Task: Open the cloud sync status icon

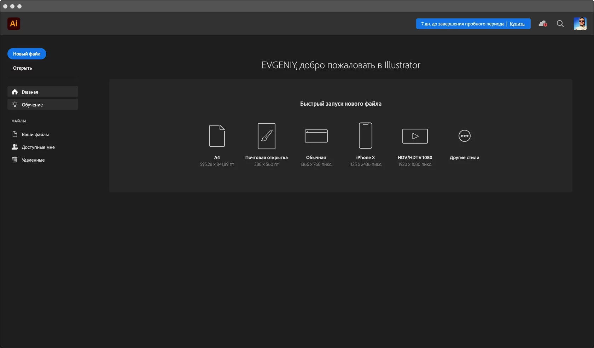Action: click(x=543, y=24)
